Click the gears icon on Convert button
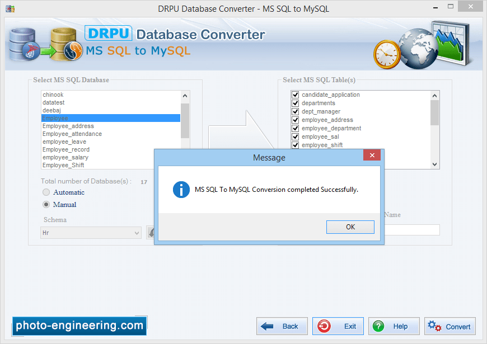Screen dimensions: 487x344 point(434,326)
